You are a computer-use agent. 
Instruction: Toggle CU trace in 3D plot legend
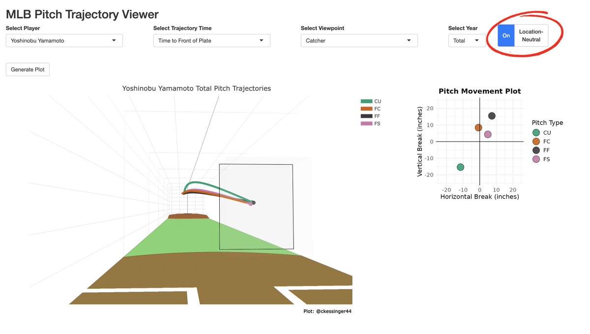click(371, 101)
